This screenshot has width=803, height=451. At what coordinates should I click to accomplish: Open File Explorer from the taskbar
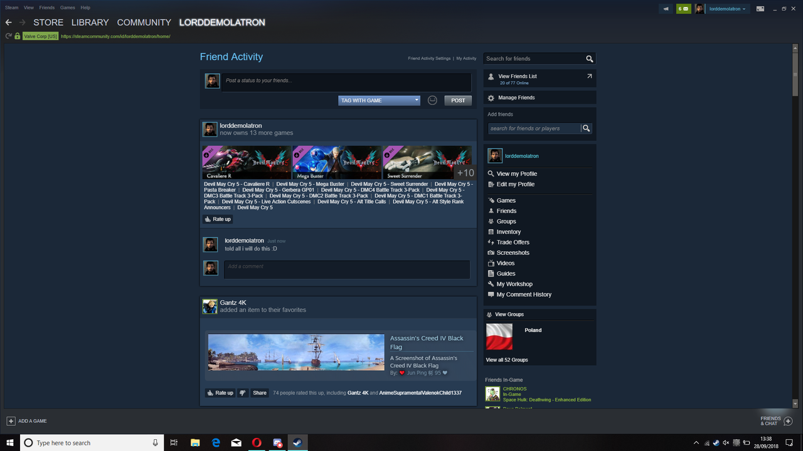click(x=195, y=443)
